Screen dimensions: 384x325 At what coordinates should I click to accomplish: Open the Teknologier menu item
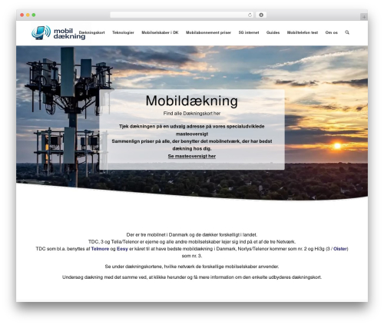(123, 32)
